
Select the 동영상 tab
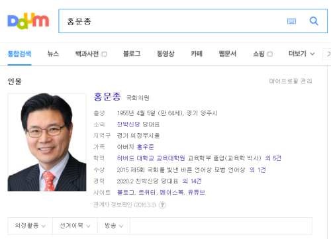pyautogui.click(x=165, y=54)
